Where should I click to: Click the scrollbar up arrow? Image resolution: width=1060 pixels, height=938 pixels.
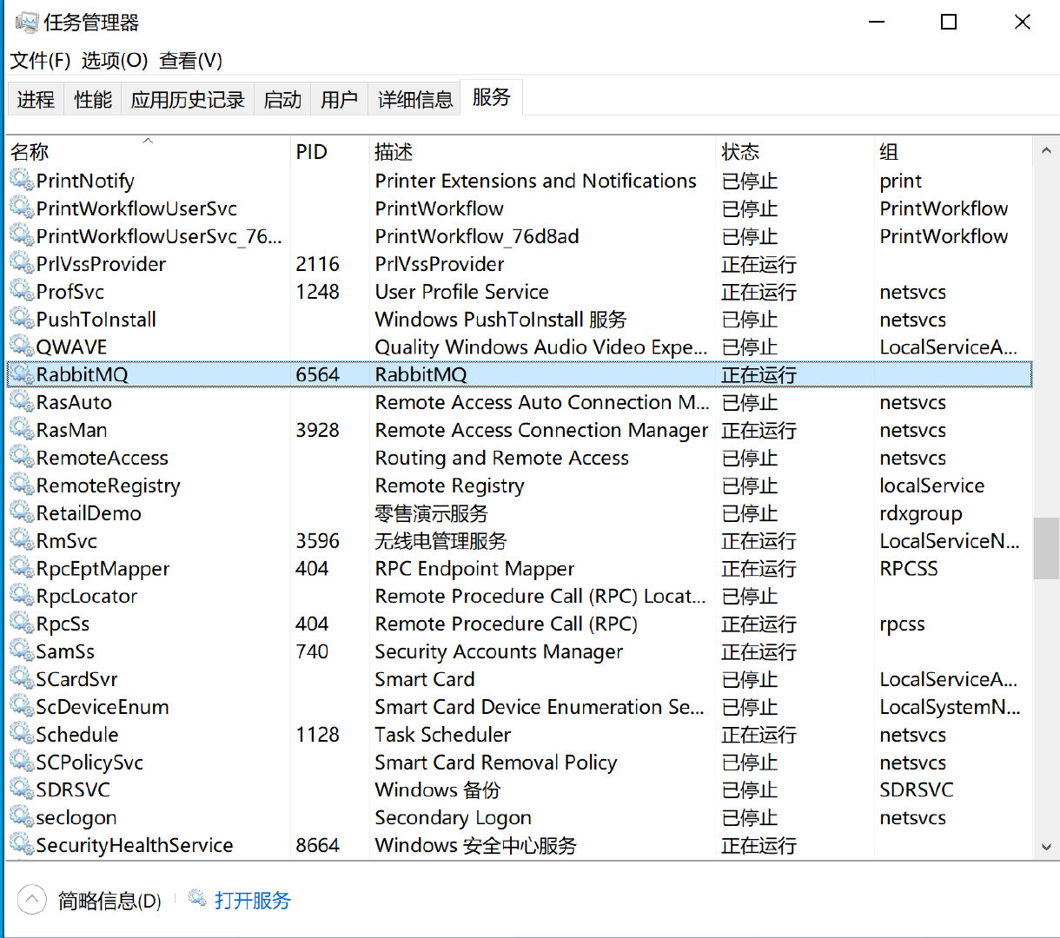tap(1046, 151)
